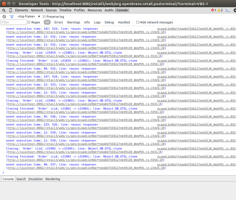
Task: Open DevTools settings gear
Action: (234, 10)
